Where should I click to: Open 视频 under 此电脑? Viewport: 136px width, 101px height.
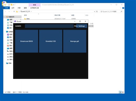coord(11,35)
